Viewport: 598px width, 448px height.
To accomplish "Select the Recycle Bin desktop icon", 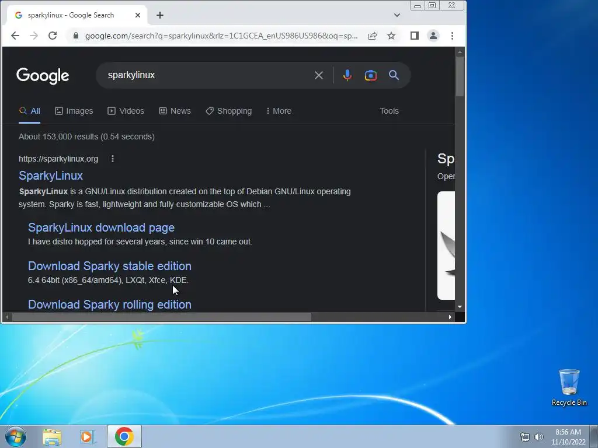I will [569, 387].
